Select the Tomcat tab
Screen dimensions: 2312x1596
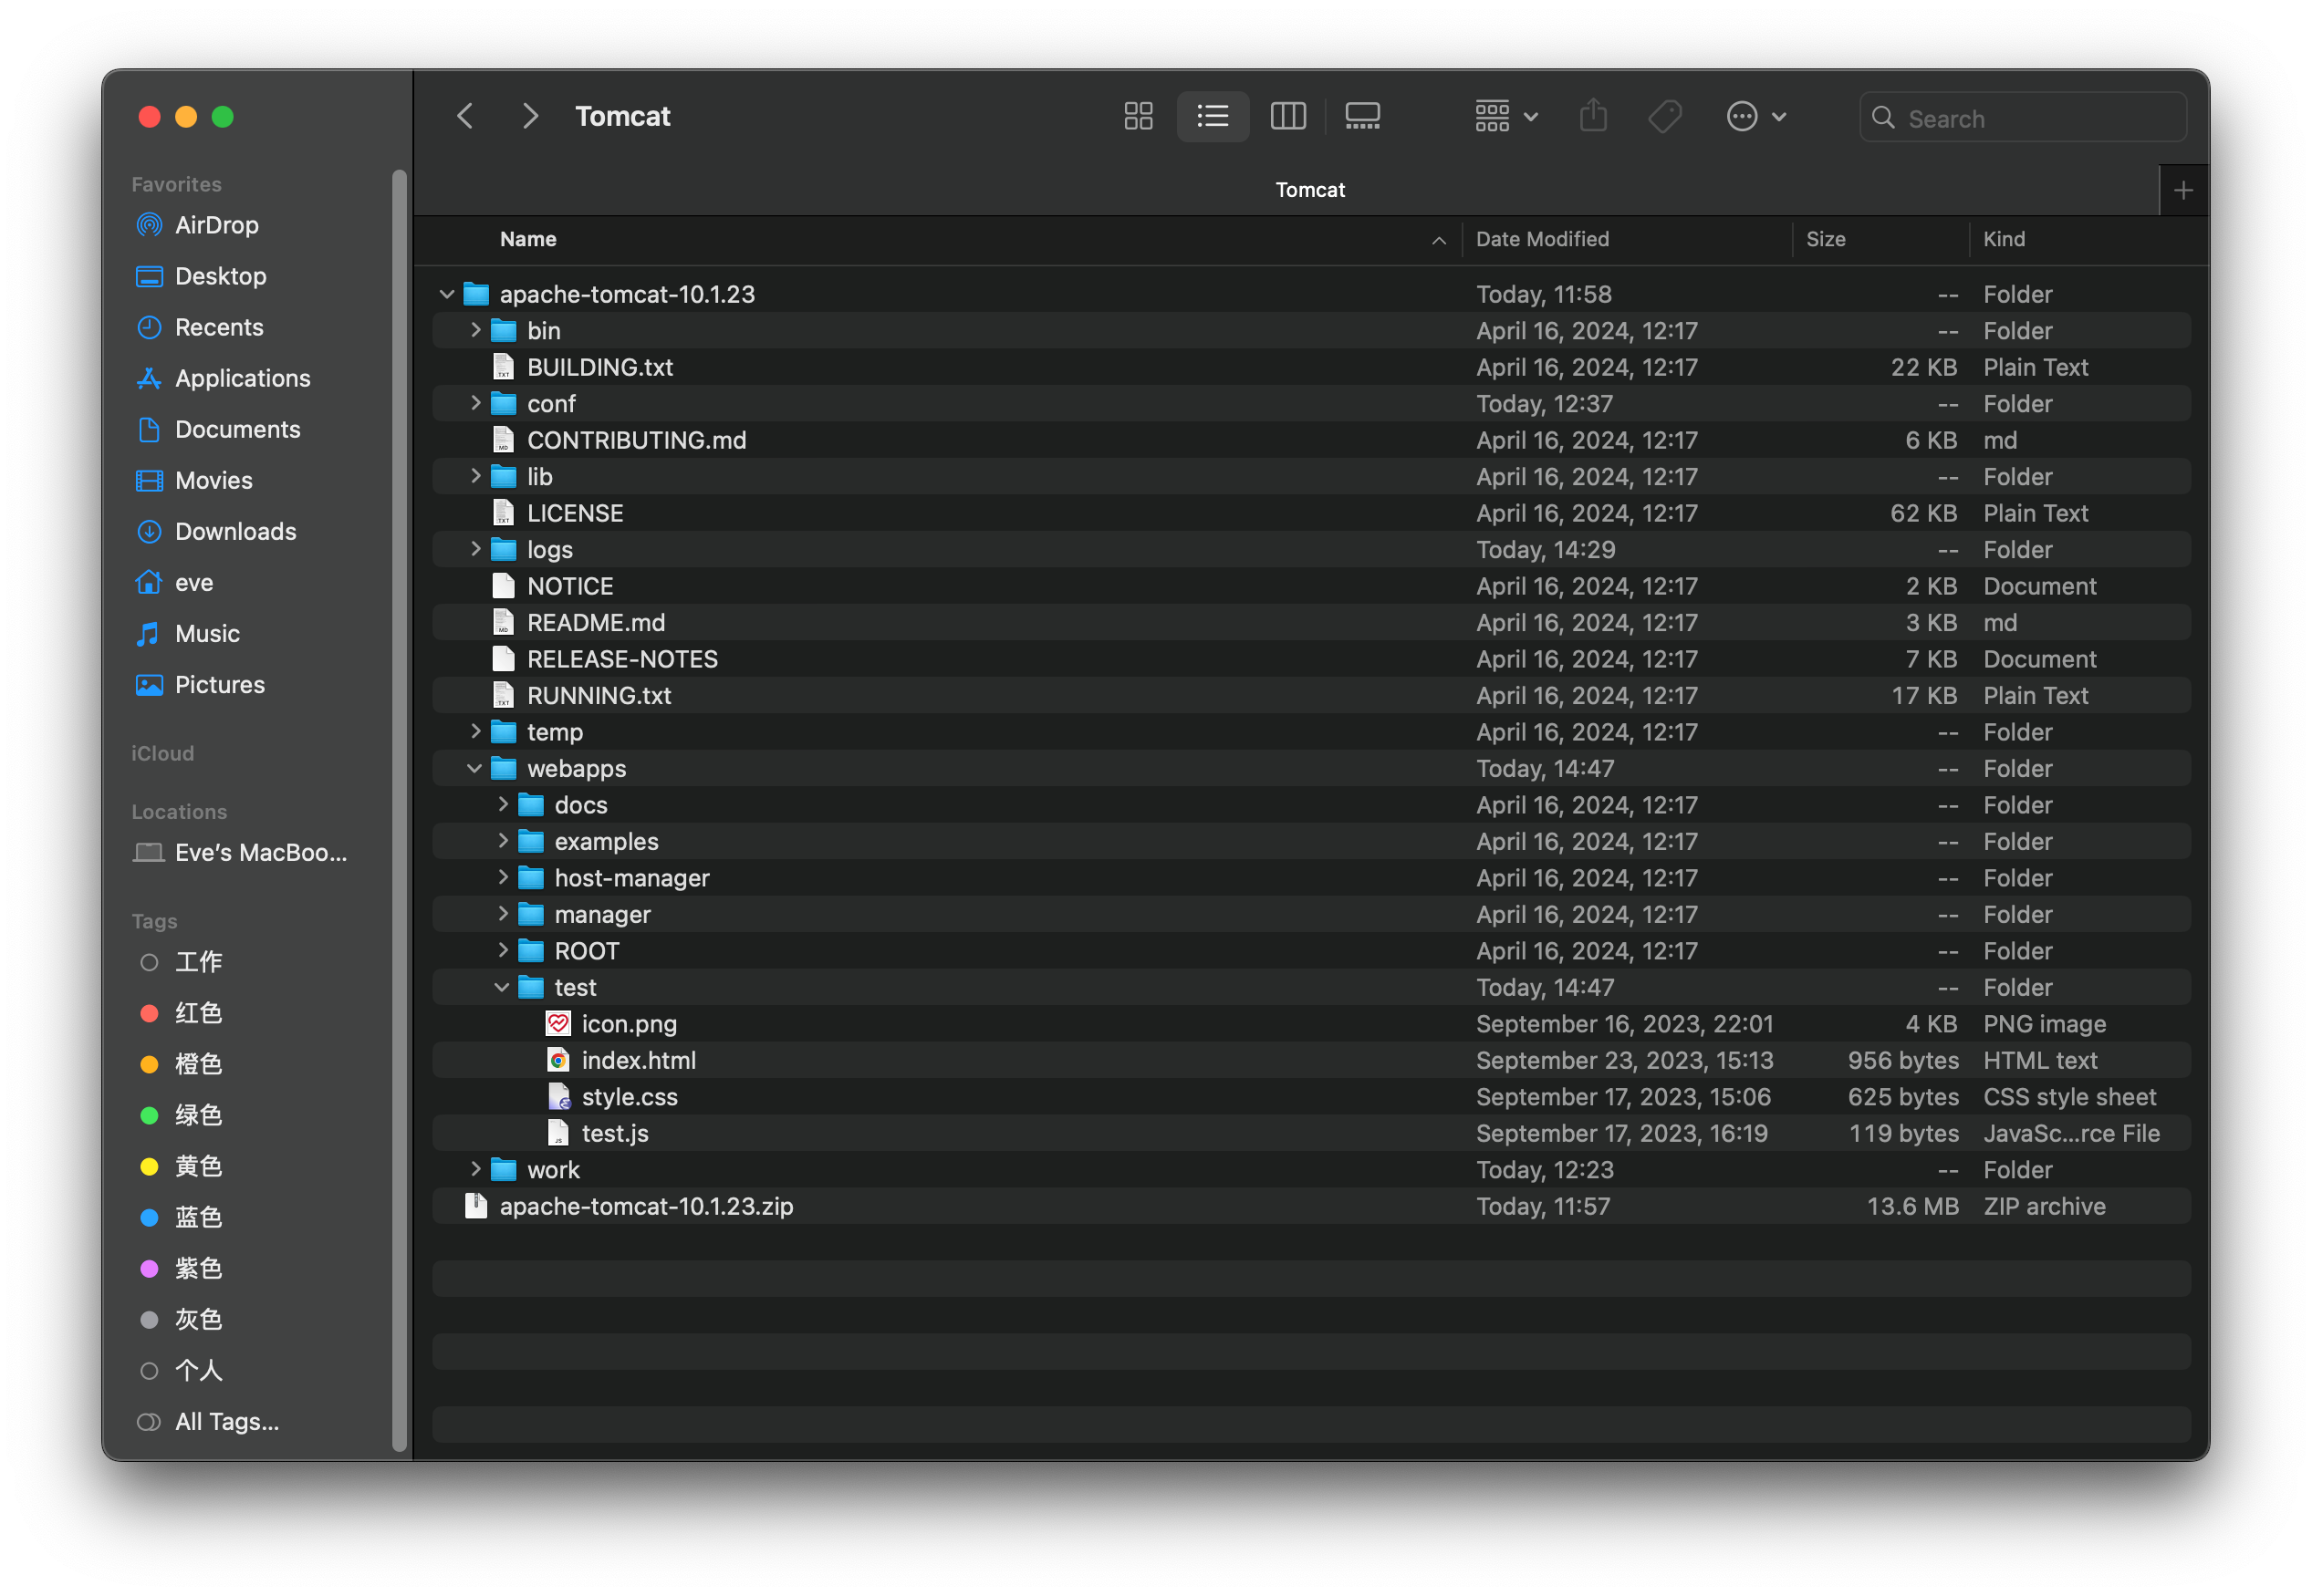[x=1309, y=189]
